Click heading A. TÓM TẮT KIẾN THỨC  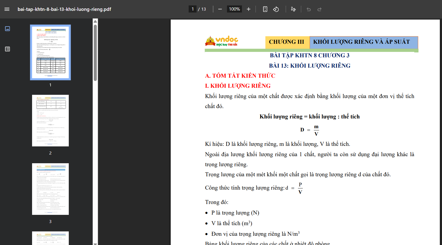(240, 76)
